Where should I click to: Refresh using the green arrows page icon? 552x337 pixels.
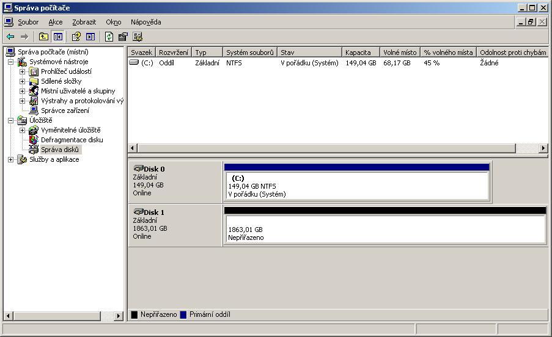pyautogui.click(x=109, y=37)
